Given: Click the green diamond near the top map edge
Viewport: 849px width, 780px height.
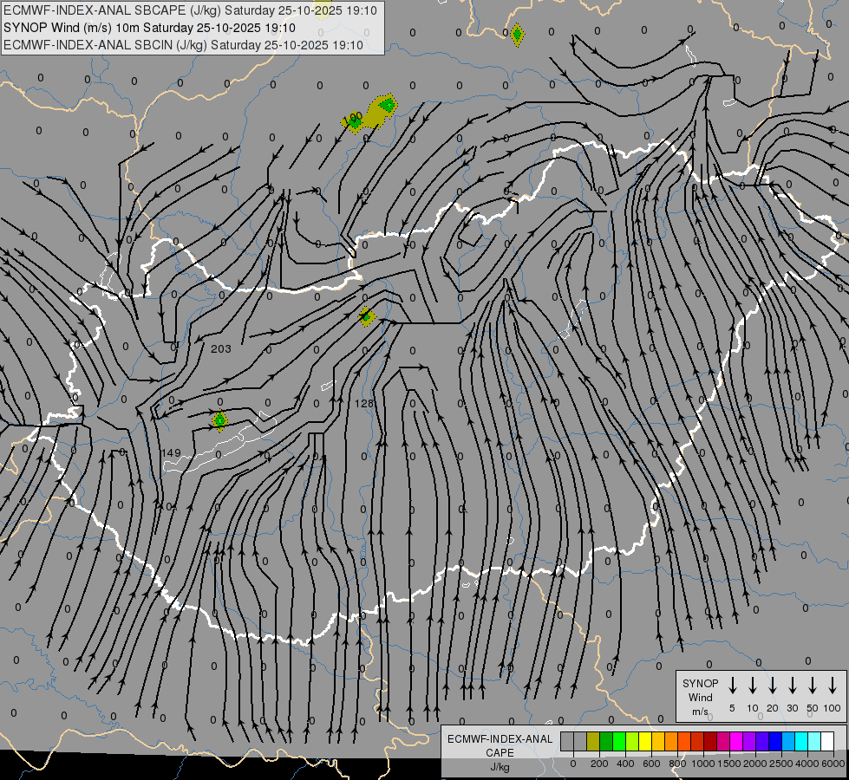Looking at the screenshot, I should coord(517,35).
